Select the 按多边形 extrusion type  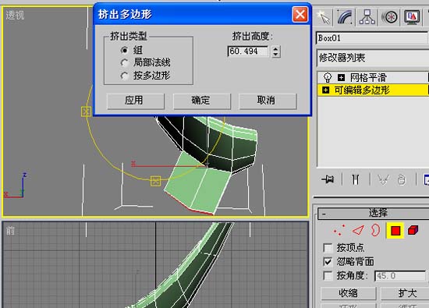(x=124, y=76)
